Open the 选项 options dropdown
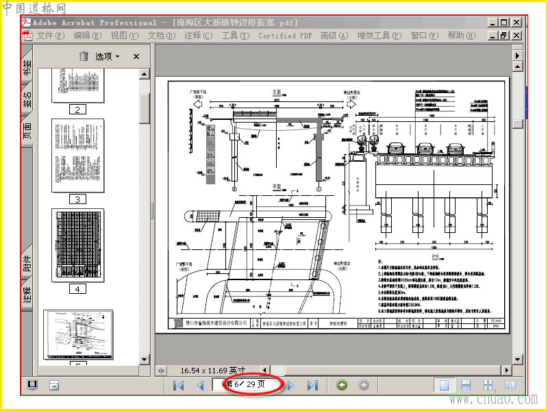Image resolution: width=548 pixels, height=411 pixels. click(108, 56)
